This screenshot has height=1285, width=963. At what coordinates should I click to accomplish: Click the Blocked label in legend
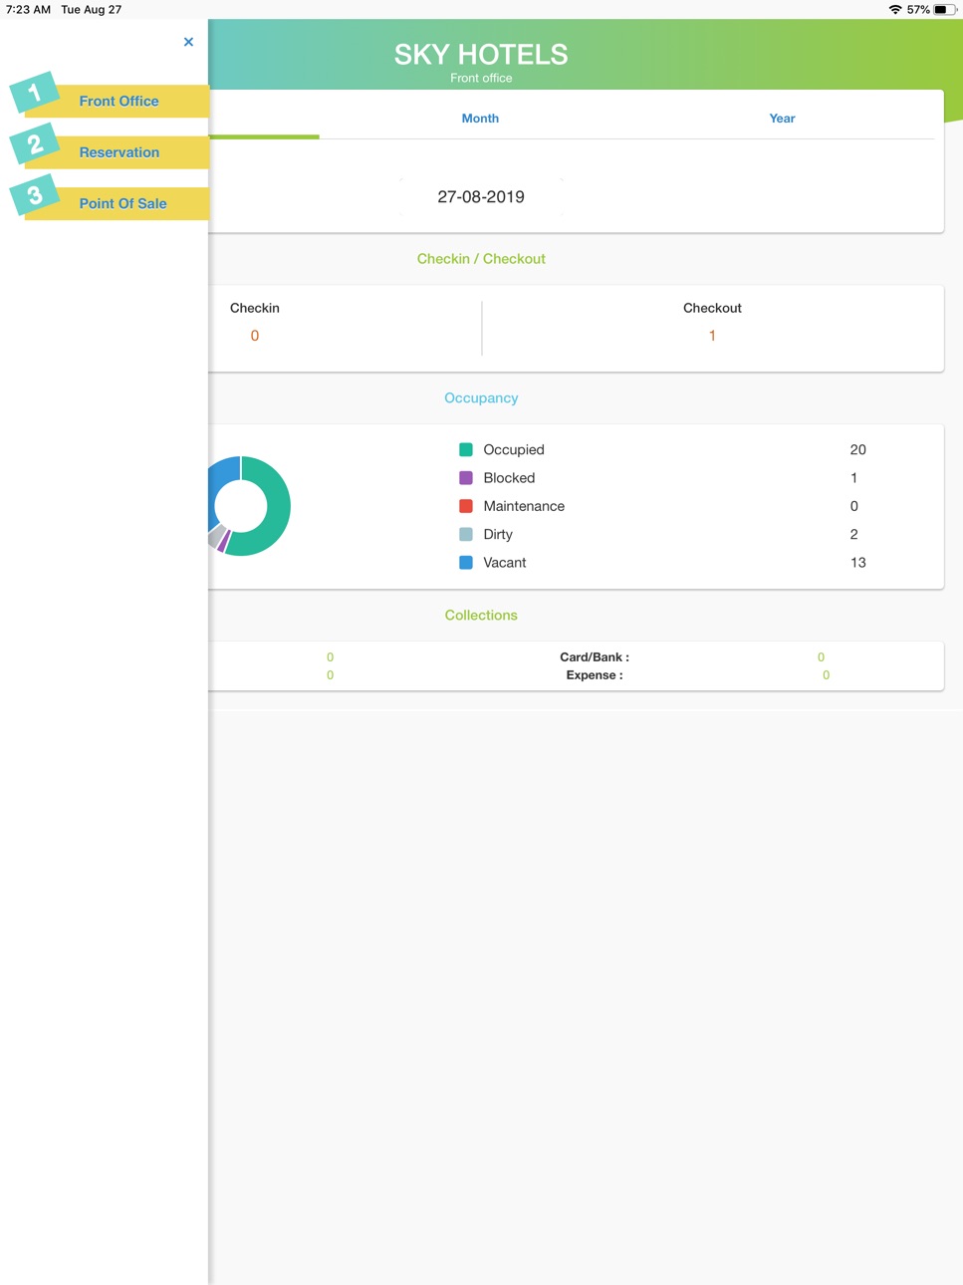(x=509, y=478)
